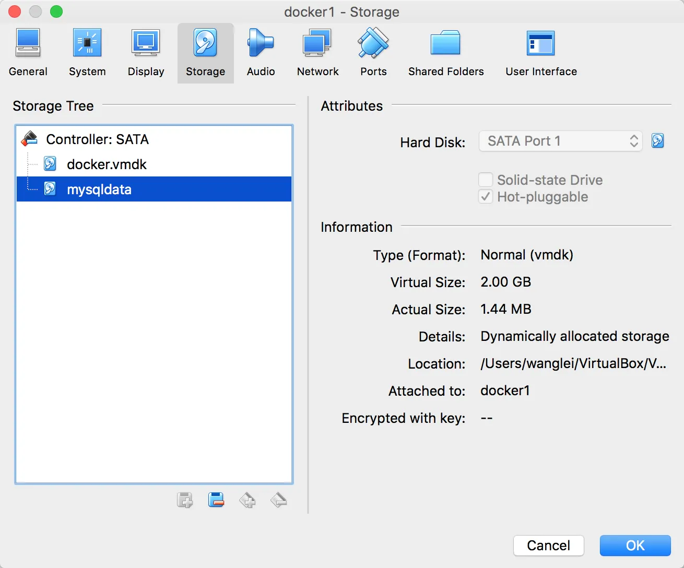684x568 pixels.
Task: Select Controller: SATA in storage tree
Action: (97, 139)
